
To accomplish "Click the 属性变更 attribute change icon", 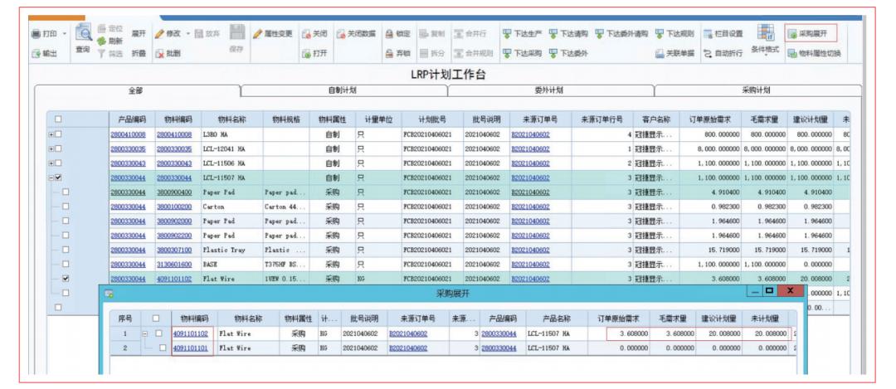I will coord(258,34).
